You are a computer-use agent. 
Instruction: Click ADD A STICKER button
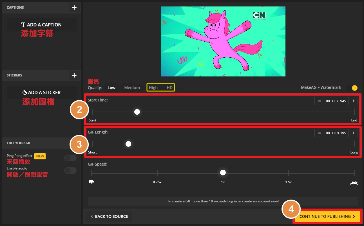[42, 92]
